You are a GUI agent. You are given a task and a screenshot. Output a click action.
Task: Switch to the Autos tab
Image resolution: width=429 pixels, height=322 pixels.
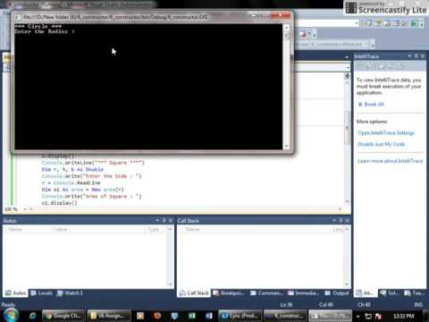(16, 293)
